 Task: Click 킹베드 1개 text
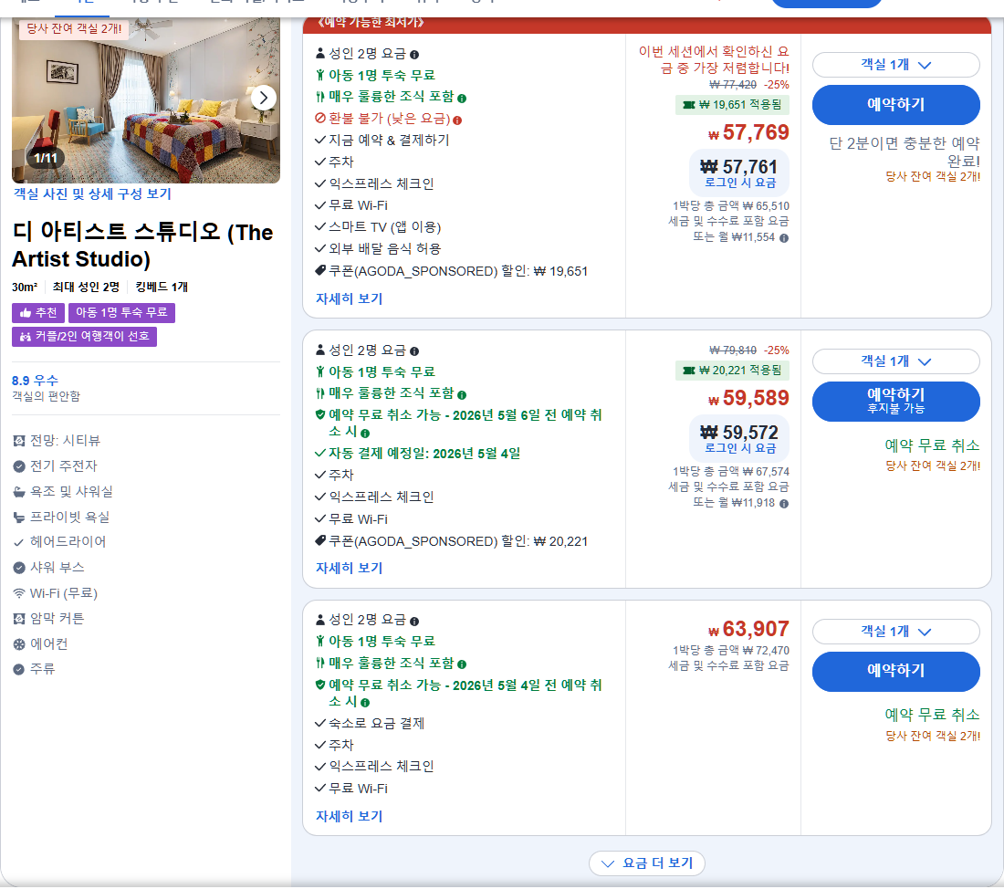[x=162, y=287]
